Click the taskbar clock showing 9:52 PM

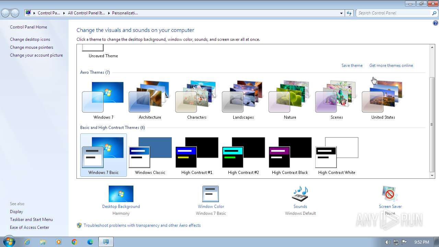point(422,242)
